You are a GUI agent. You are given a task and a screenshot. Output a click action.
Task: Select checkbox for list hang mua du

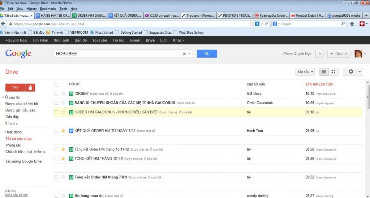tap(56, 196)
